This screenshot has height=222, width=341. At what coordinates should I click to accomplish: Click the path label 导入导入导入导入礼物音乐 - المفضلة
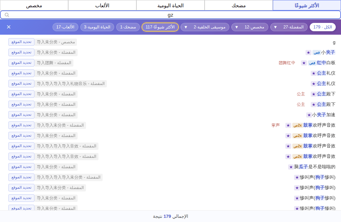pos(71,84)
